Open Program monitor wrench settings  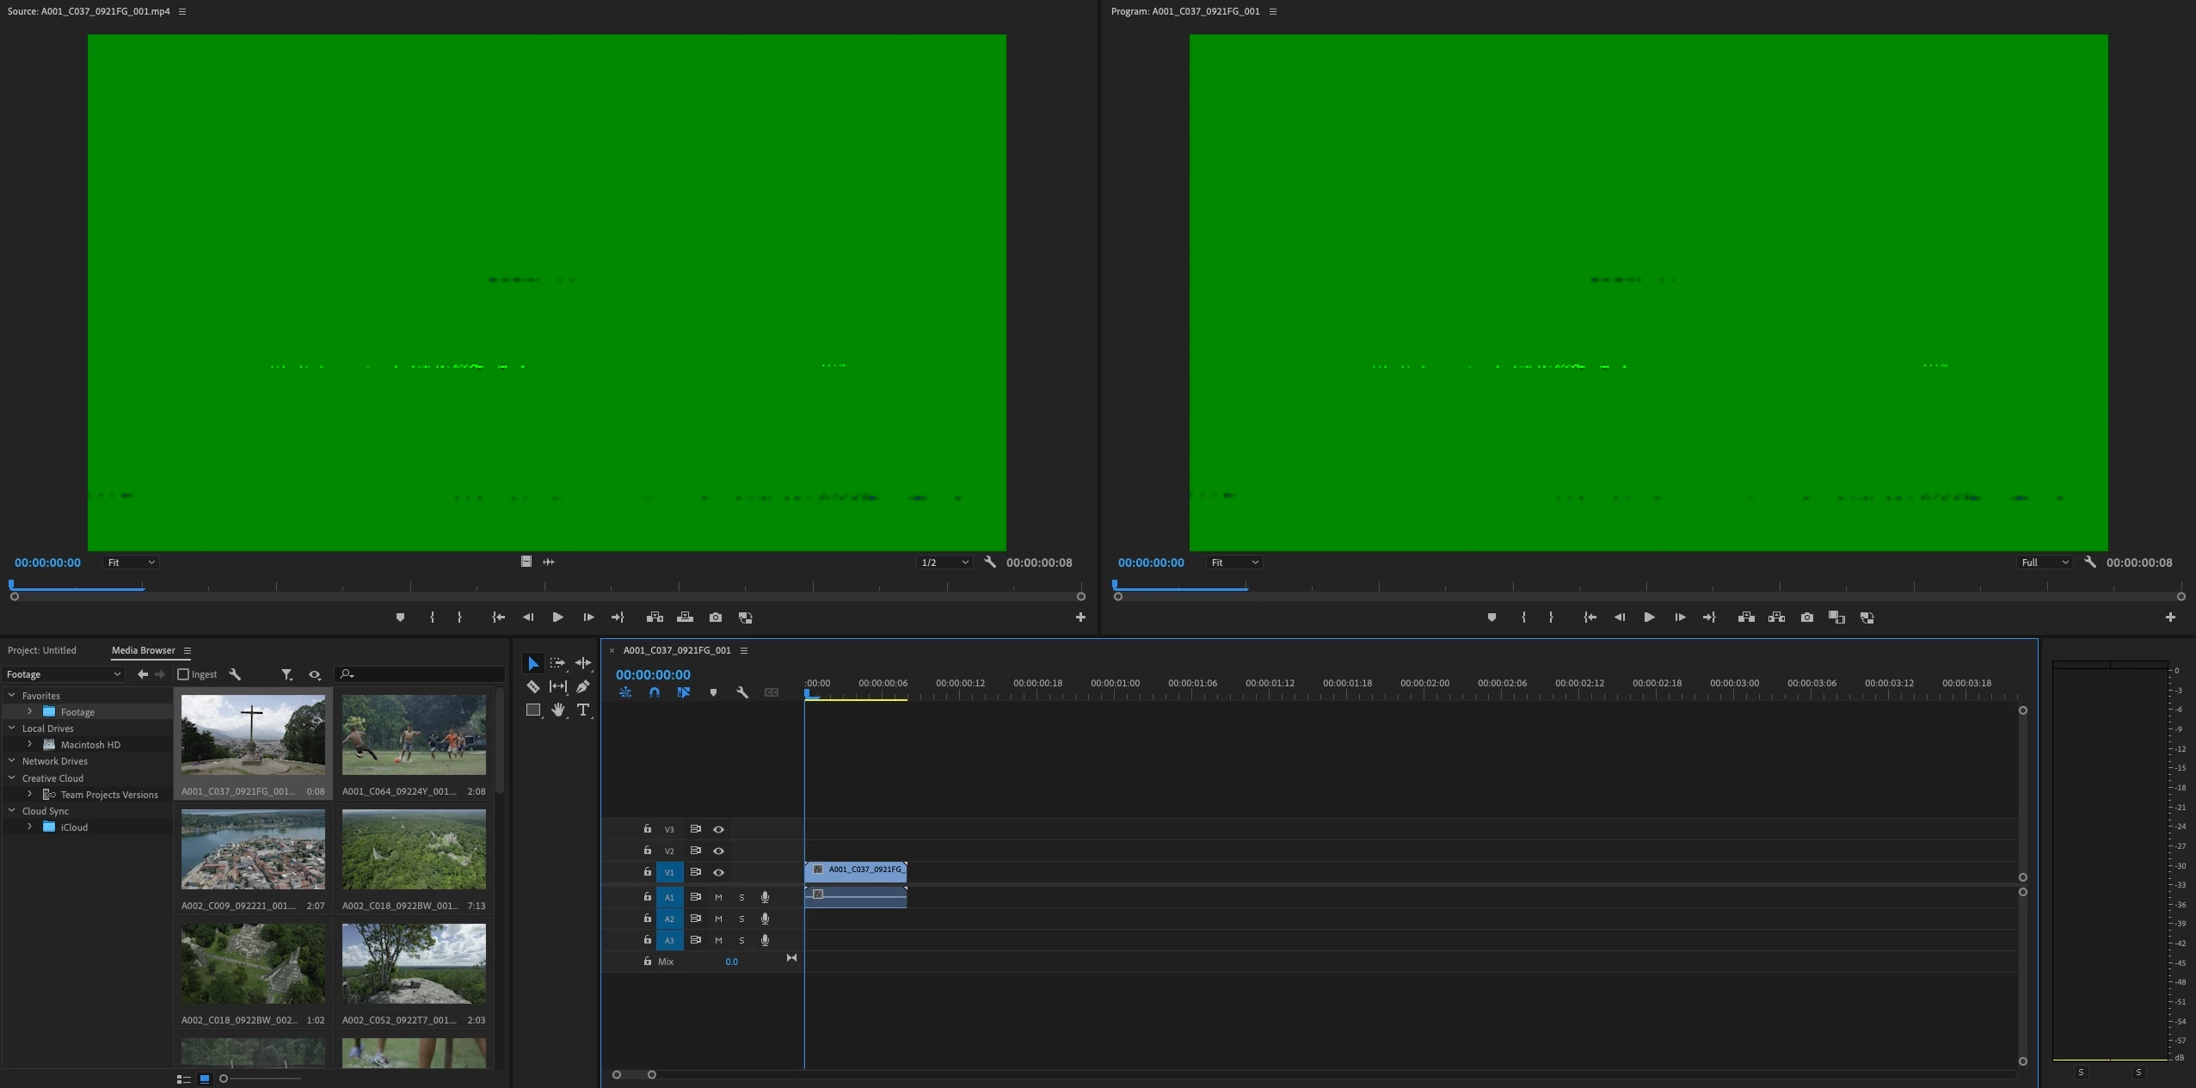coord(2090,562)
